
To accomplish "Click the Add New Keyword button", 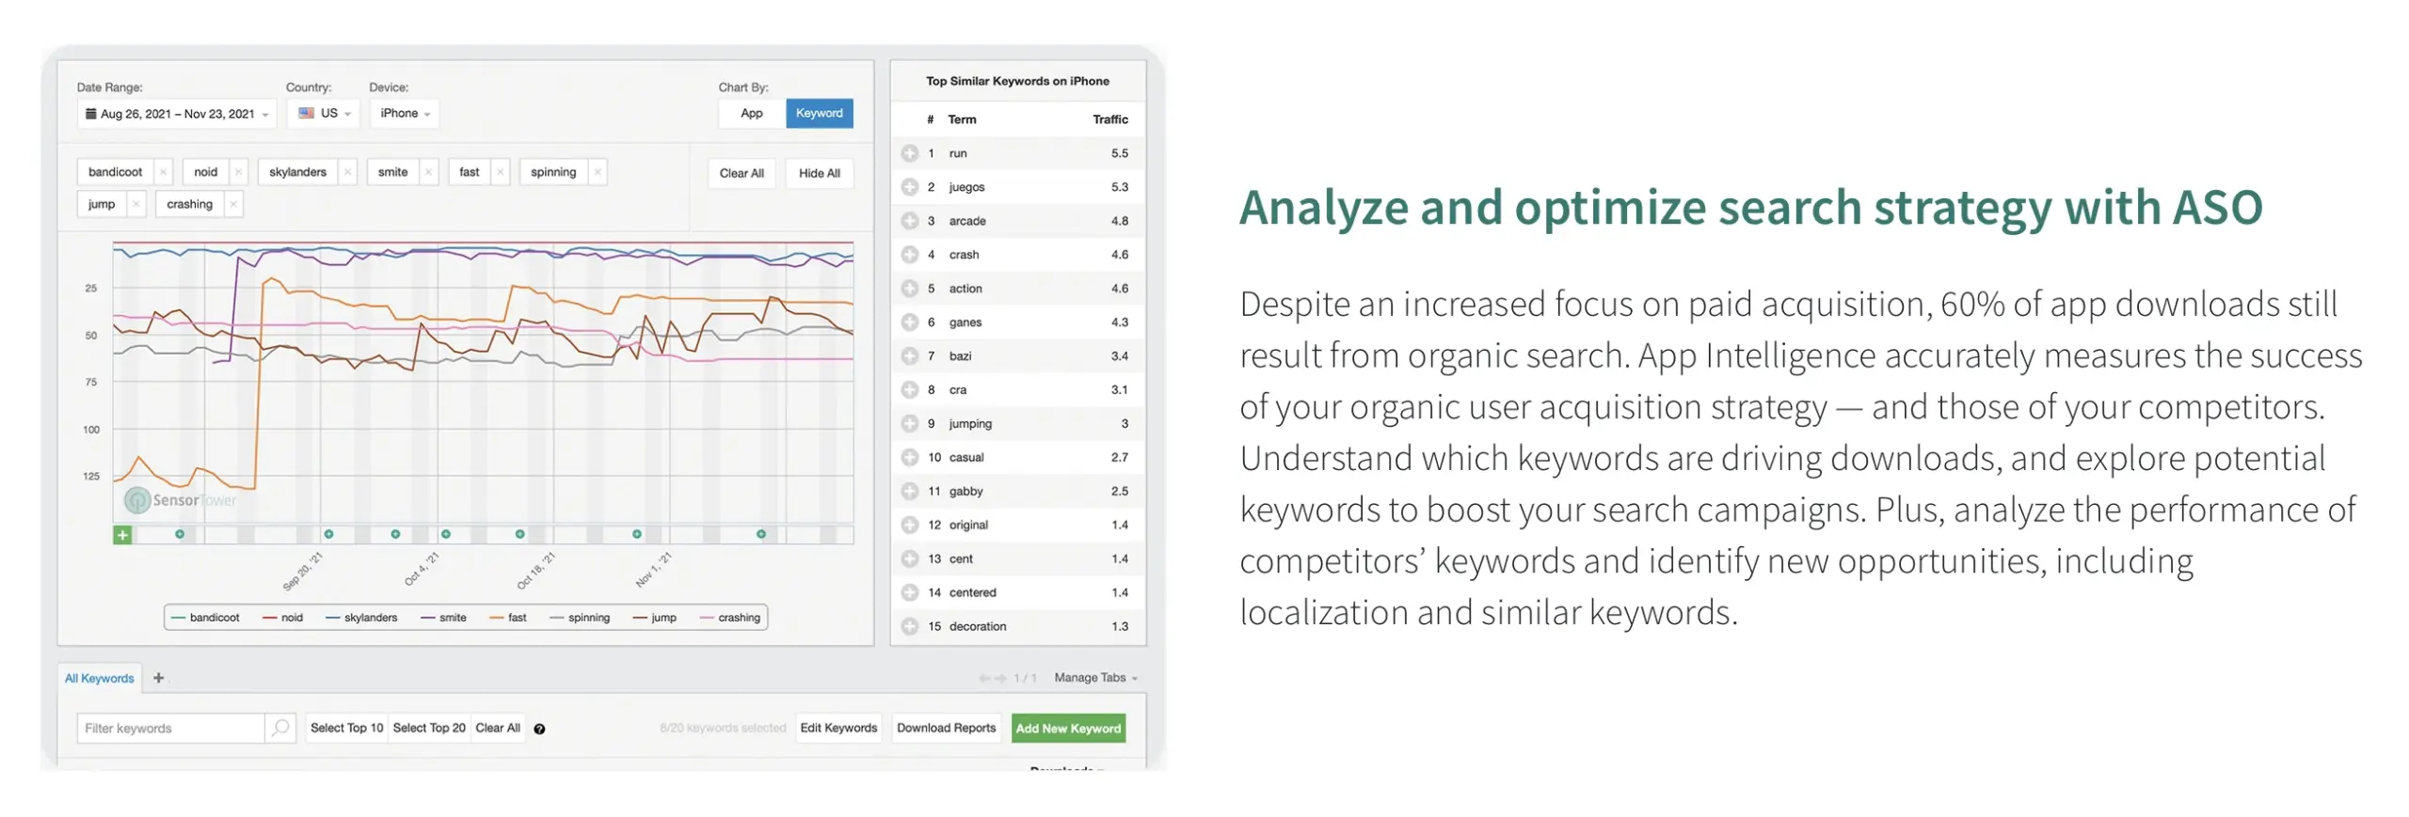I will tap(1066, 727).
